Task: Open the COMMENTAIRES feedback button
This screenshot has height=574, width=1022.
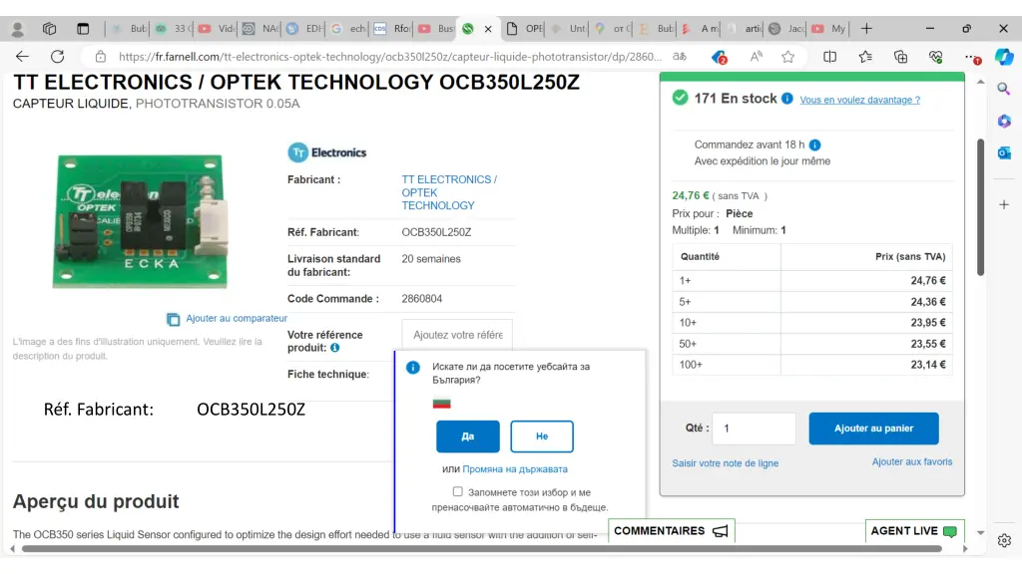Action: point(672,531)
